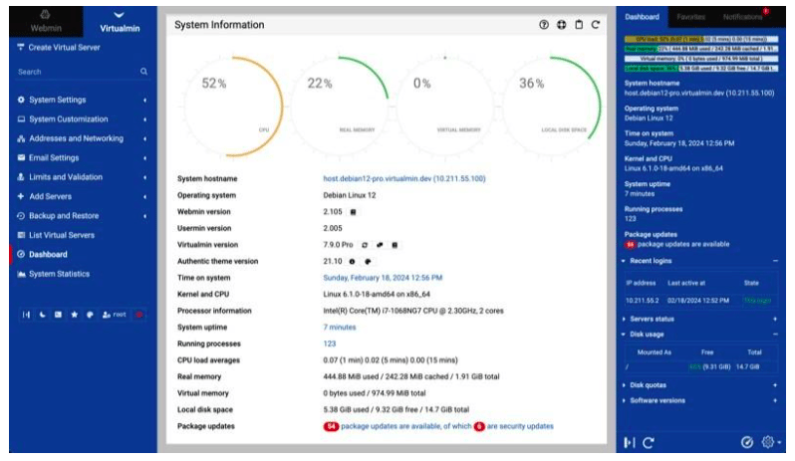Expand Backup and Restore menu

[x=83, y=215]
